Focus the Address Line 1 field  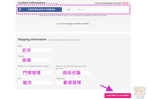pyautogui.click(x=35, y=72)
